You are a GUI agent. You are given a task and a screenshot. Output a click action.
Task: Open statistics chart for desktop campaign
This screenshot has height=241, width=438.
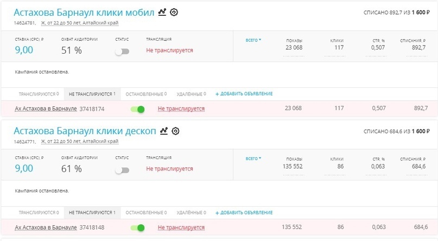pos(163,131)
